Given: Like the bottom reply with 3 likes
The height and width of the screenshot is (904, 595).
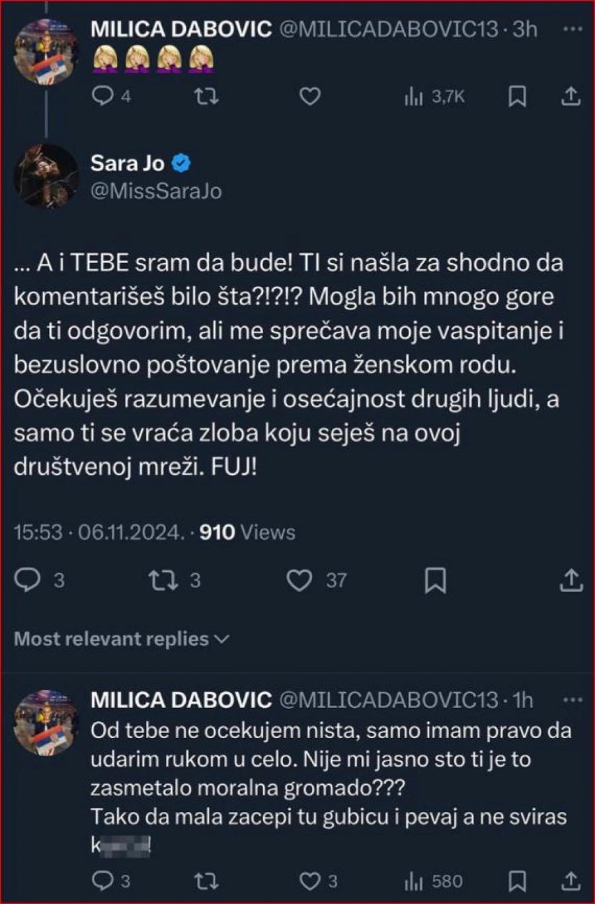Looking at the screenshot, I should coord(310,881).
